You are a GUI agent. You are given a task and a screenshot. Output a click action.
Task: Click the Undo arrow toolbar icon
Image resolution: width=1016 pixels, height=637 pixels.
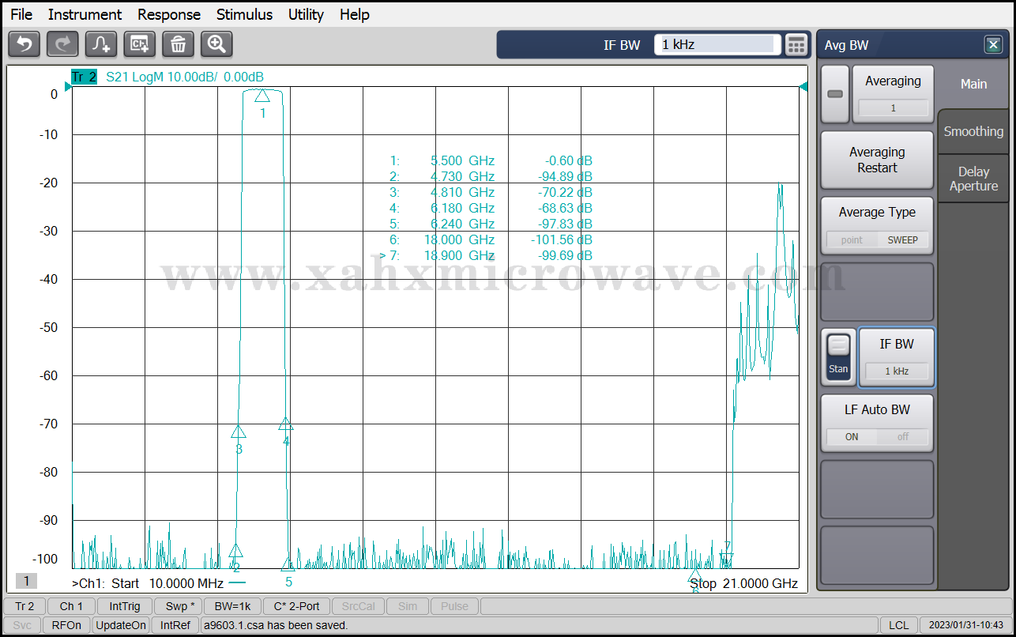point(24,44)
